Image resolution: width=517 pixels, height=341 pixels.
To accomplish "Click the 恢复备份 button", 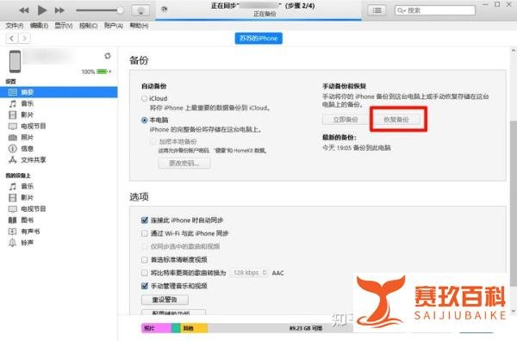I will coord(396,120).
